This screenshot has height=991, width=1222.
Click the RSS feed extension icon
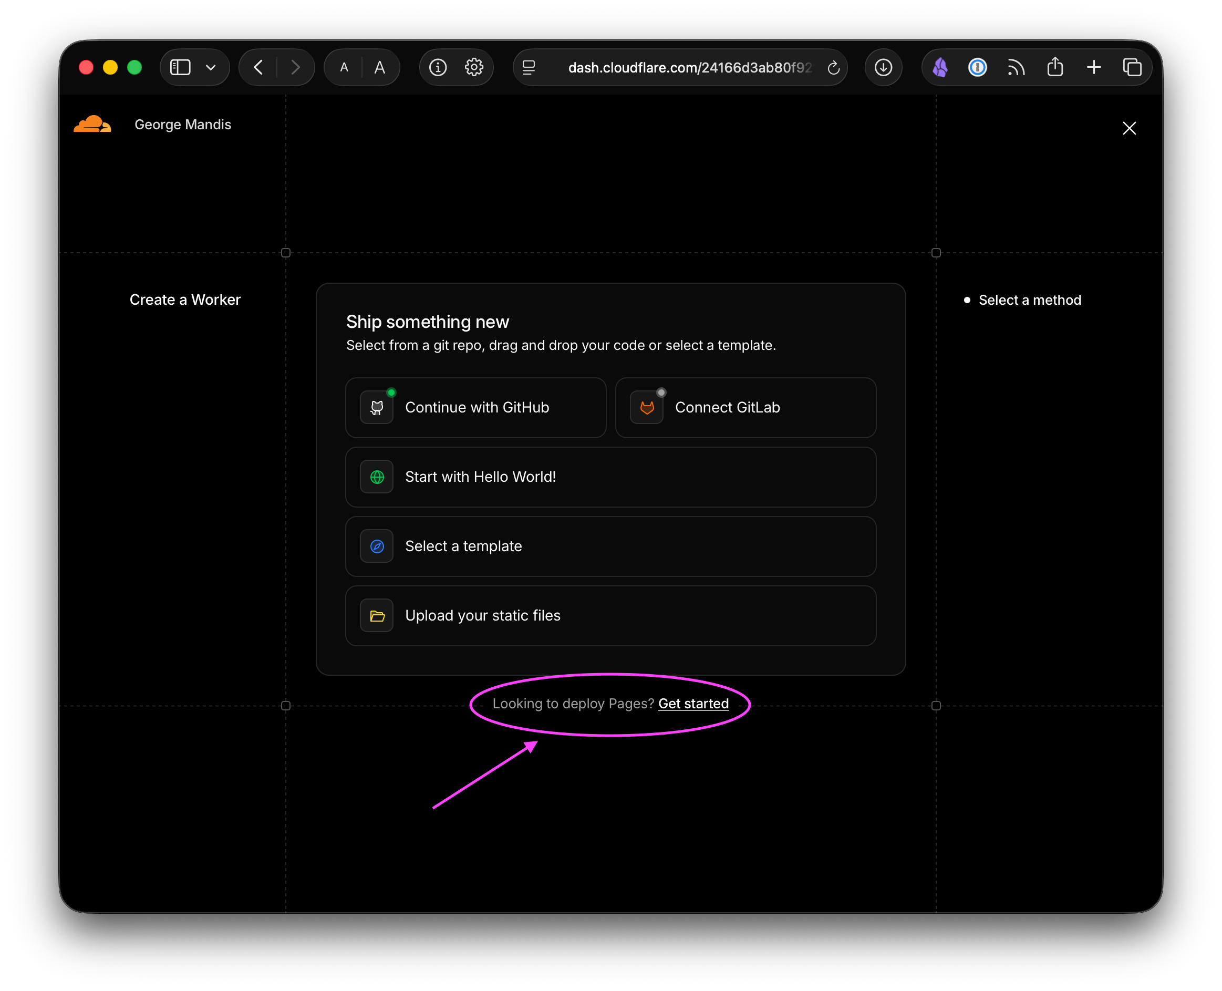click(x=1016, y=67)
